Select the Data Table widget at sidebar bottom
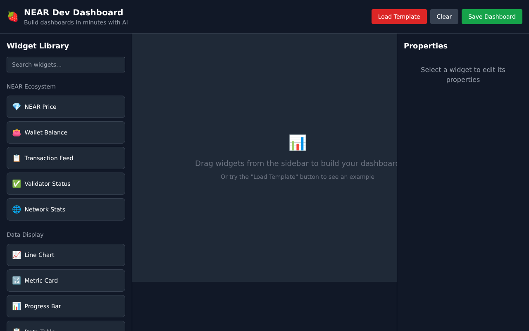 pyautogui.click(x=66, y=329)
